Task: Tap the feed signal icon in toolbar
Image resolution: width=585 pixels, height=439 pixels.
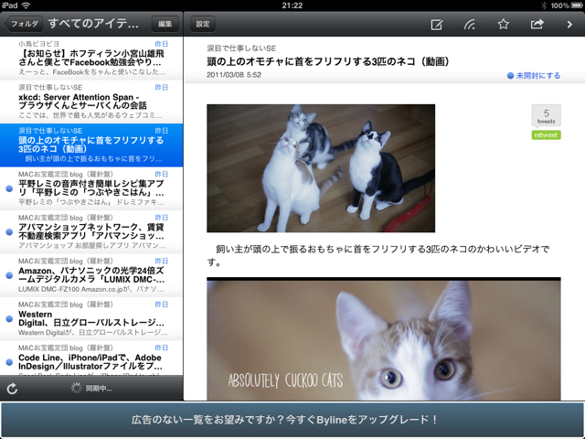Action: [469, 24]
